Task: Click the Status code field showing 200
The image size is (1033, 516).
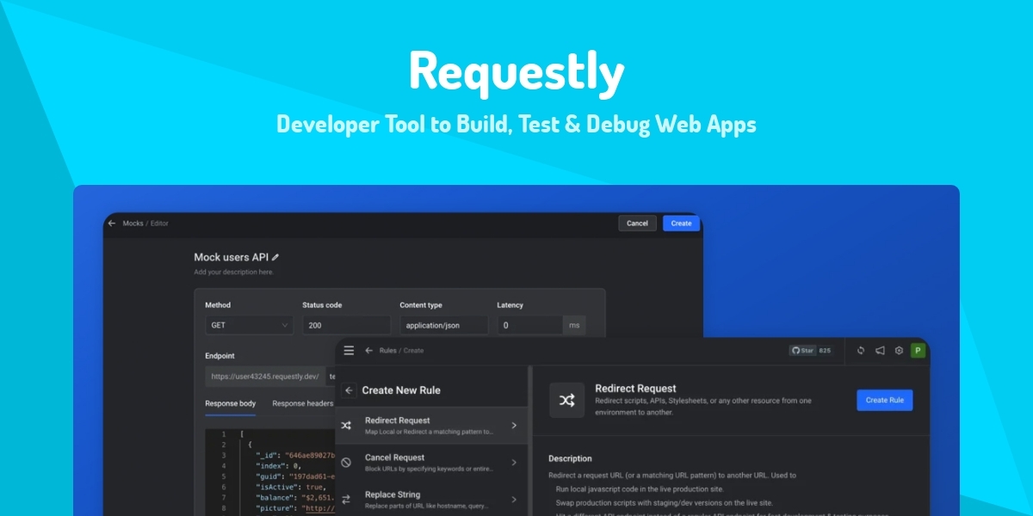Action: coord(346,325)
